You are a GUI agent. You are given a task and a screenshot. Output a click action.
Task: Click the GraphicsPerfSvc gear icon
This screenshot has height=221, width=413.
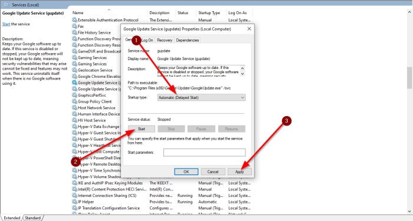tap(74, 95)
